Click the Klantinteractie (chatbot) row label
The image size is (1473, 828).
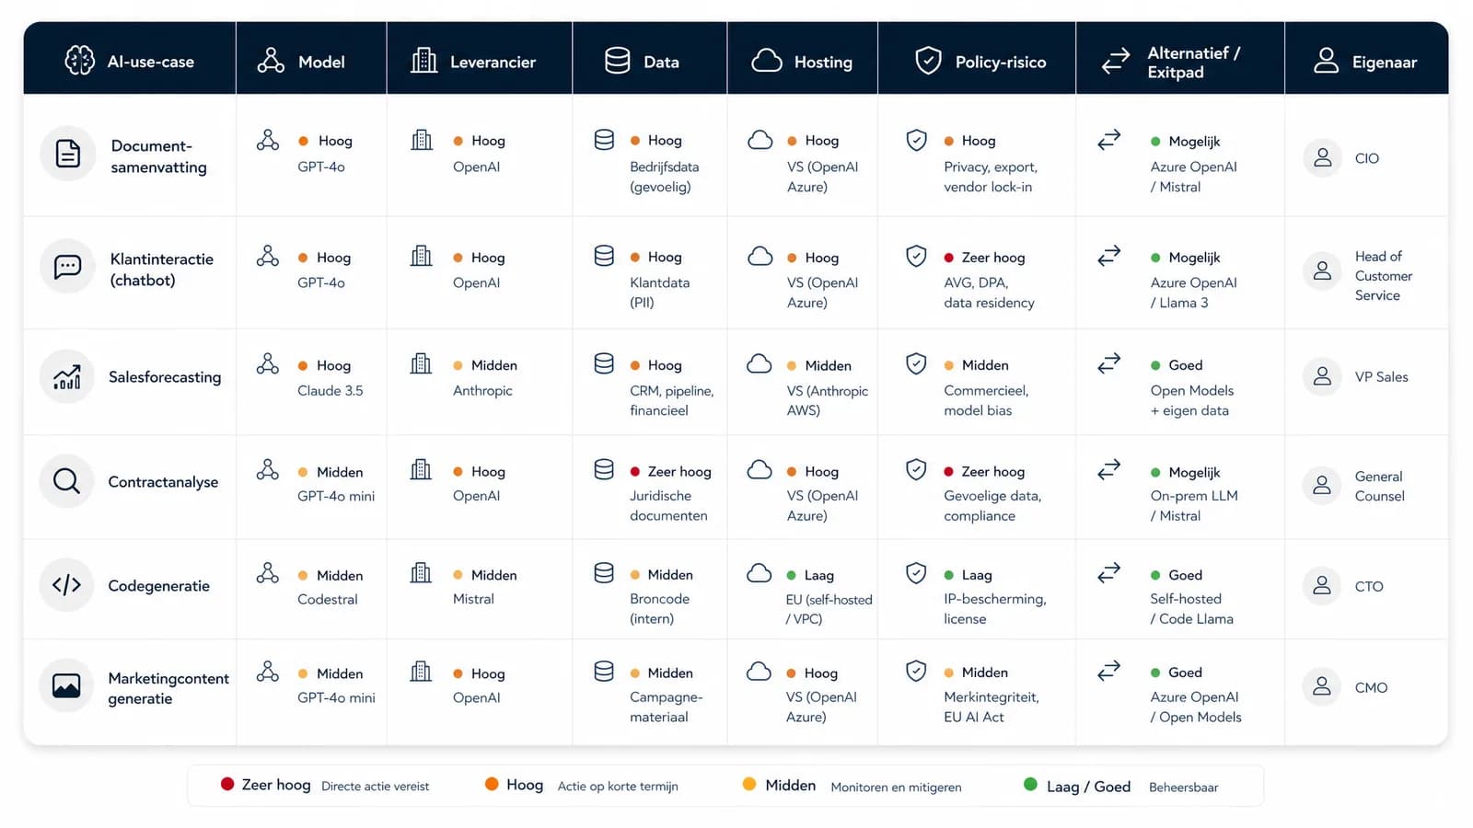[162, 270]
